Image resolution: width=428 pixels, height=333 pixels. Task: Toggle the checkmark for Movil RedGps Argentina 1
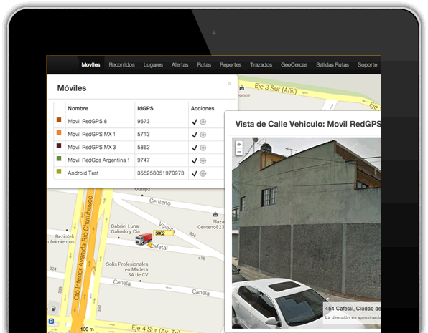point(195,160)
